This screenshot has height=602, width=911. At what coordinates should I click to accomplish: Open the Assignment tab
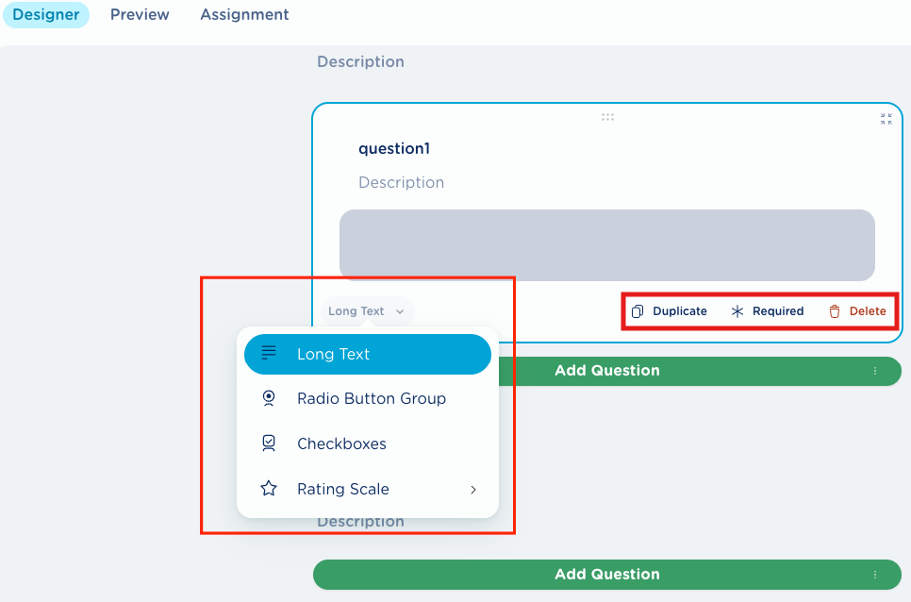click(244, 15)
